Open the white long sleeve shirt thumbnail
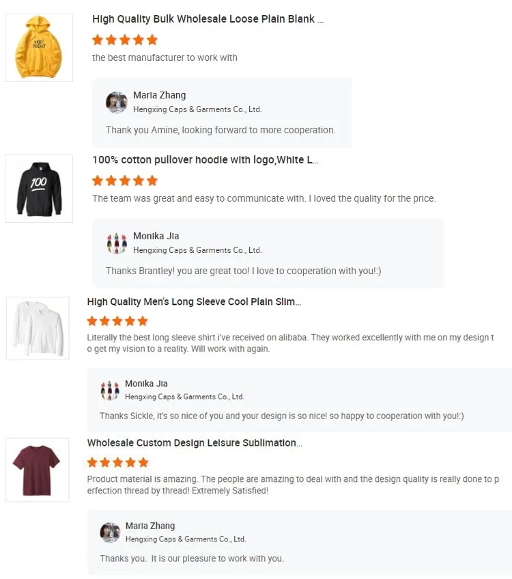512x579 pixels. point(38,328)
